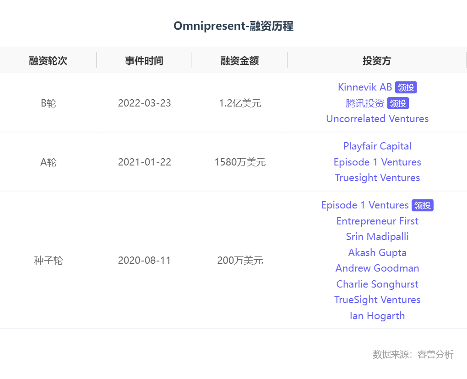Click Episode 1 Ventures in the A轮 row
Viewport: 467px width, 379px height.
377,162
